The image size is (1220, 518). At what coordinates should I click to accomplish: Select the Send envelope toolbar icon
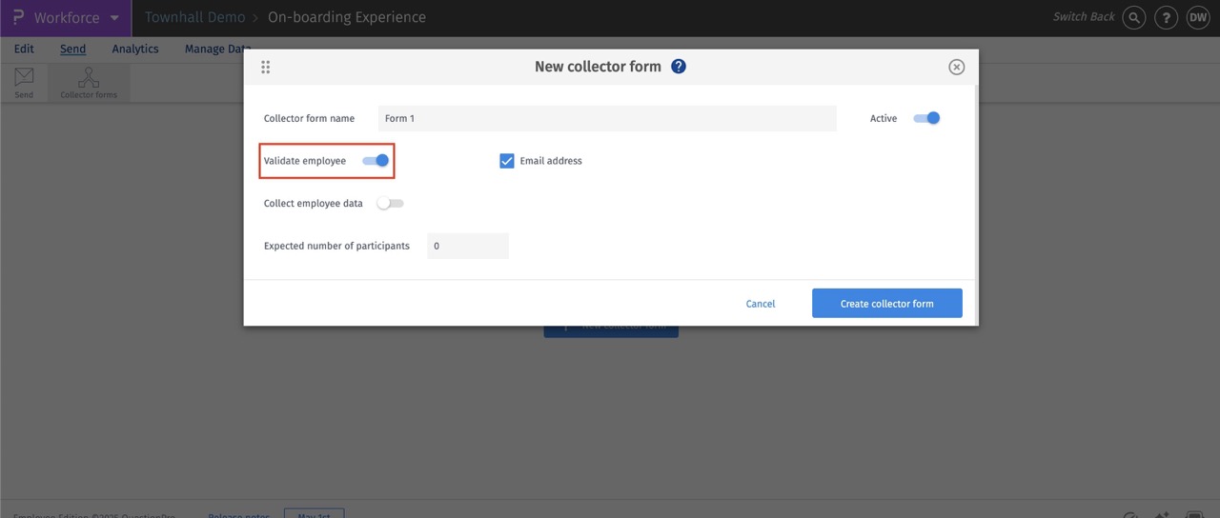point(24,83)
